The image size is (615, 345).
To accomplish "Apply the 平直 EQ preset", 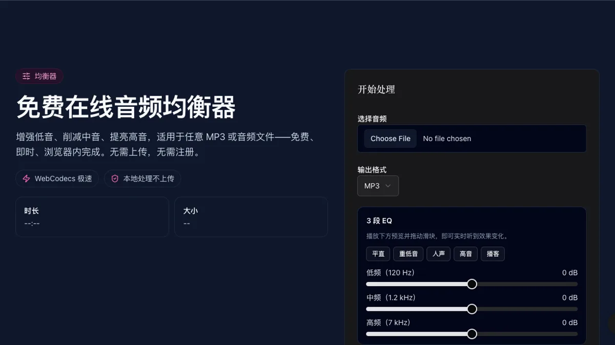I will (x=378, y=254).
